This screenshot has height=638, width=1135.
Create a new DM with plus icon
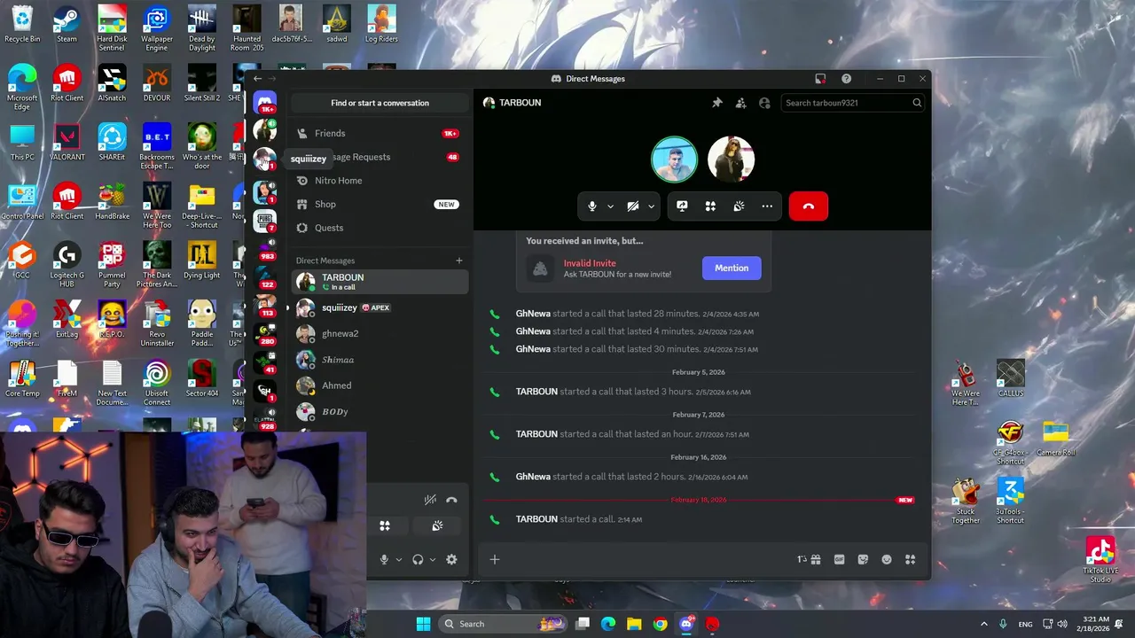(x=458, y=261)
